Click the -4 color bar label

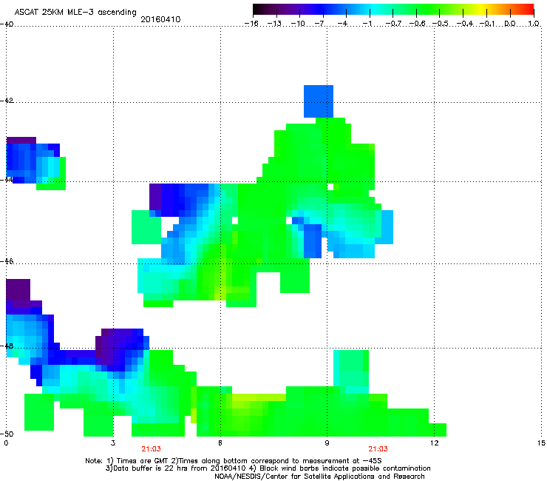pos(343,24)
